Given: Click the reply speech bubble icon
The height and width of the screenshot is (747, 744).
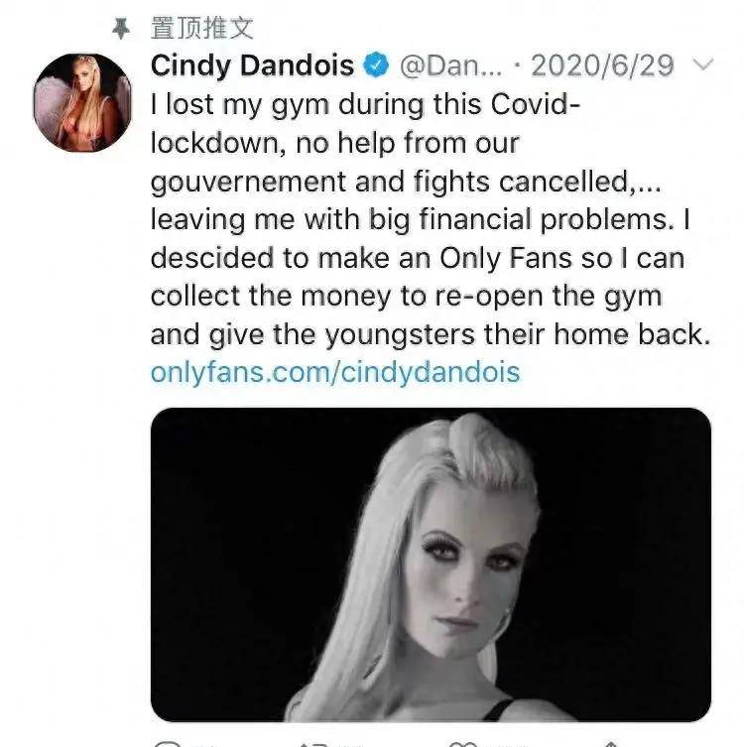Looking at the screenshot, I should (168, 744).
